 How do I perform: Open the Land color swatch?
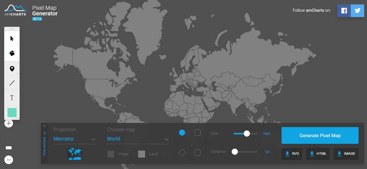pos(141,154)
